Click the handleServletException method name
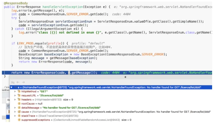The image size is (214, 125). (63, 7)
